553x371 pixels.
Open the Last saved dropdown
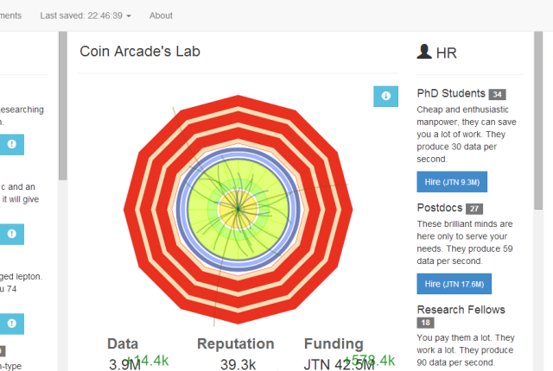click(86, 16)
